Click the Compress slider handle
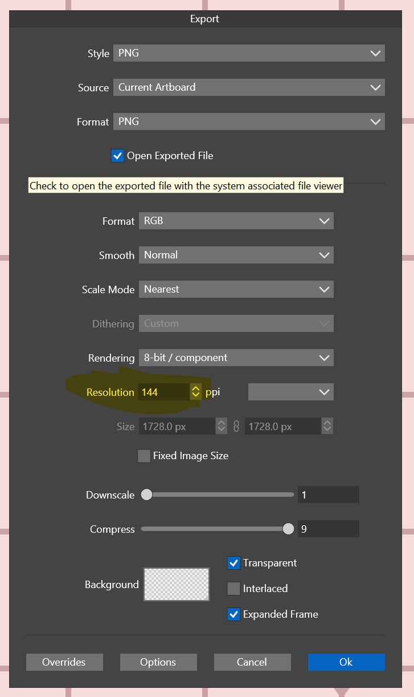 pyautogui.click(x=289, y=529)
